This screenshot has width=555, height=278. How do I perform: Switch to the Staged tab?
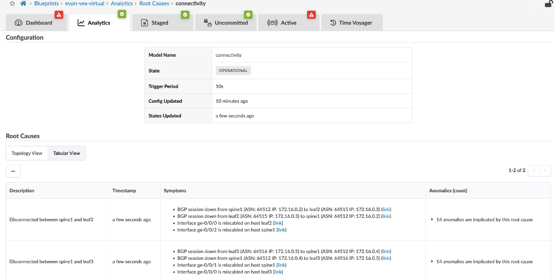tap(159, 23)
